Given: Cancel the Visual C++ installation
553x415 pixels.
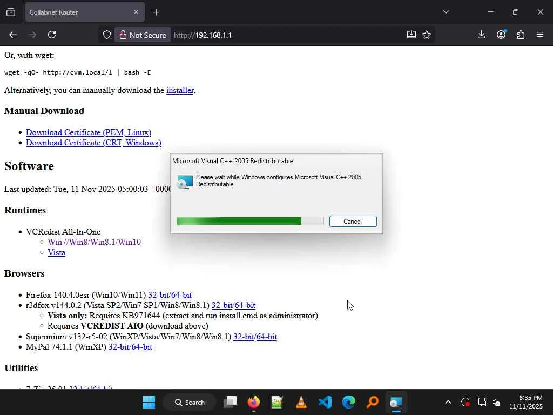Looking at the screenshot, I should coord(353,221).
